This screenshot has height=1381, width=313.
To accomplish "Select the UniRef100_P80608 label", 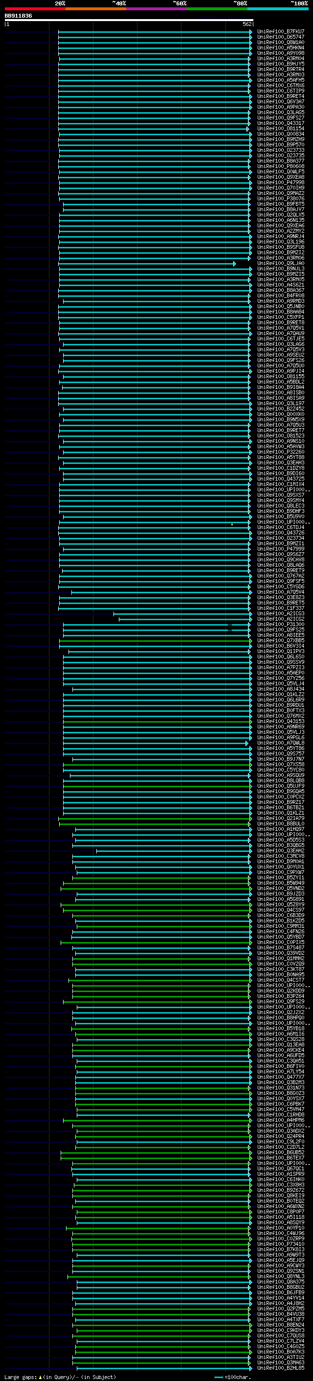I will (280, 166).
